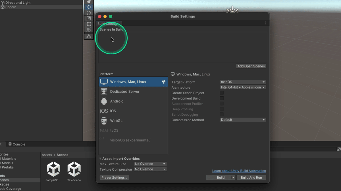Click the Build button

click(221, 178)
